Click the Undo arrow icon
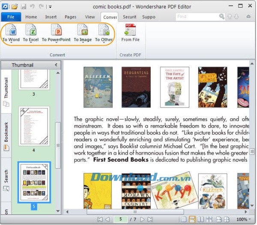 pyautogui.click(x=32, y=7)
